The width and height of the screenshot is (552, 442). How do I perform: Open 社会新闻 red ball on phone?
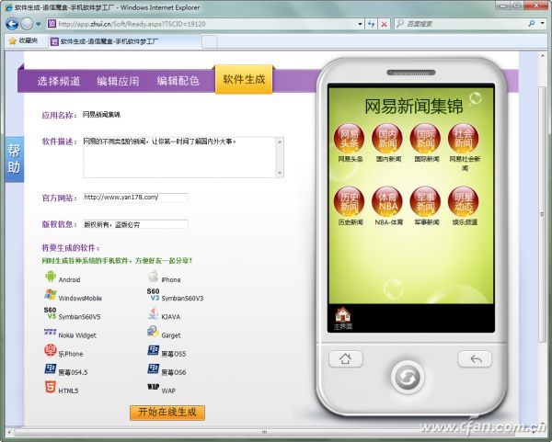(x=464, y=138)
